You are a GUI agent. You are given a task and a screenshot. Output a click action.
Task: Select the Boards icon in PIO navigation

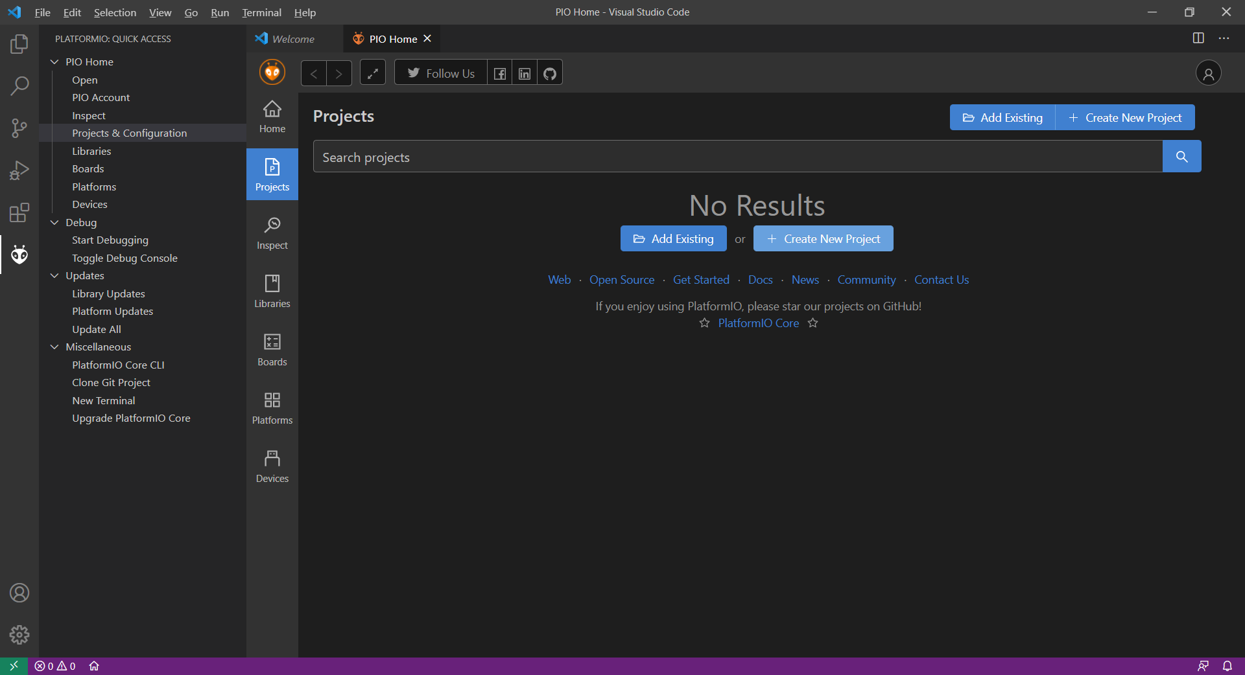tap(272, 349)
